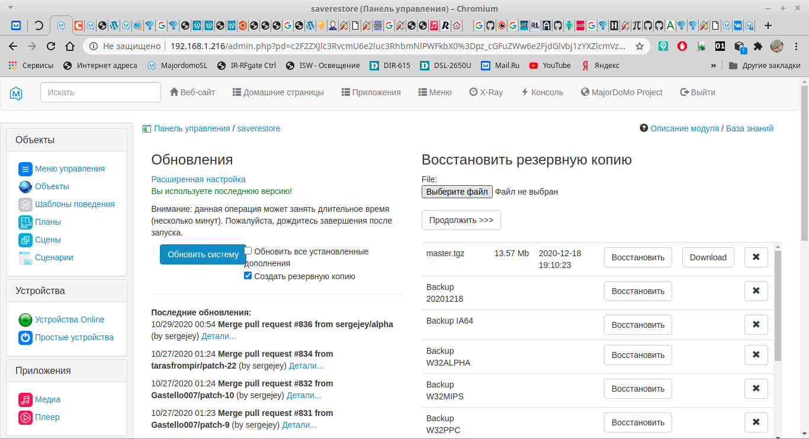Enable updating all installed add-ons checkbox
Viewport: 809px width, 439px height.
pyautogui.click(x=248, y=251)
